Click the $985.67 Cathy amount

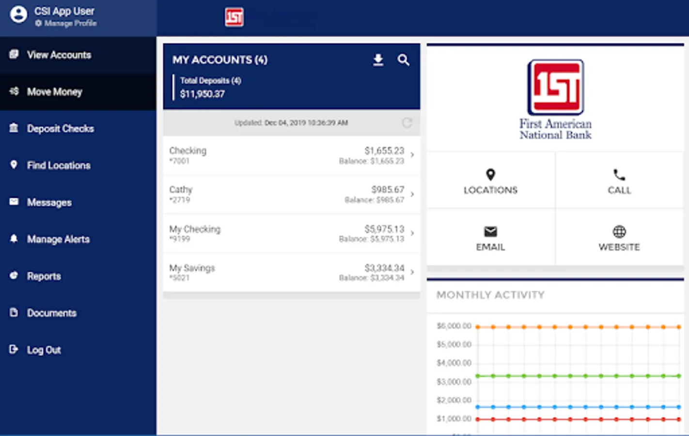coord(388,189)
